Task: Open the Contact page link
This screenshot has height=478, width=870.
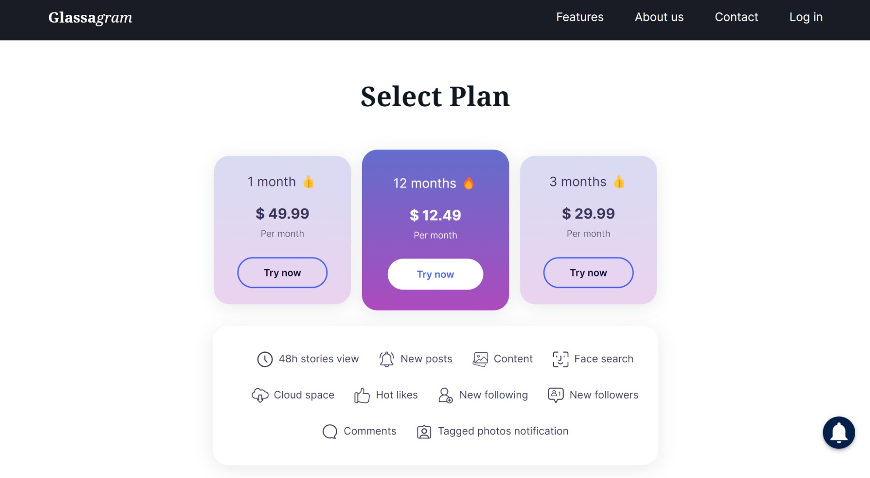Action: (x=736, y=17)
